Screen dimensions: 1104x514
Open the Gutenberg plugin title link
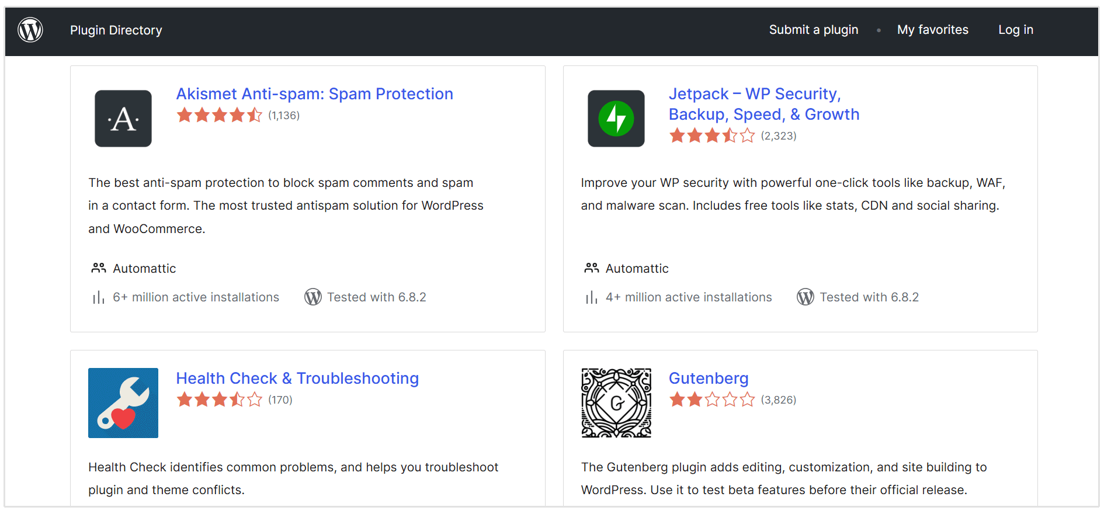point(708,378)
